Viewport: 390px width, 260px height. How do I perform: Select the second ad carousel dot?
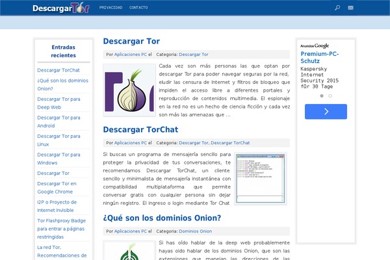[330, 96]
